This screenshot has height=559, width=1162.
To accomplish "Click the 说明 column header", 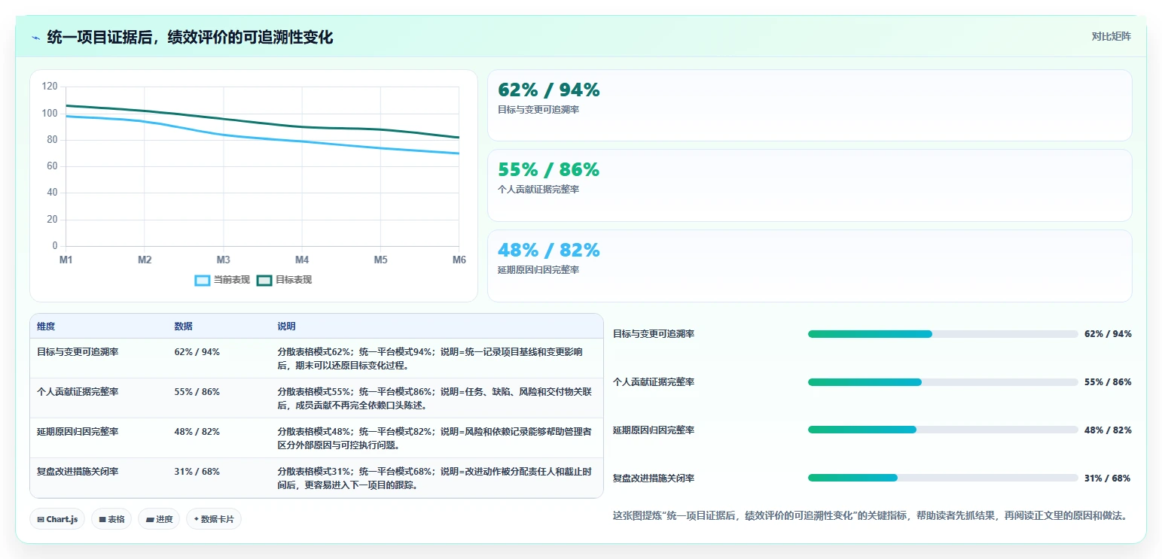I will coord(286,327).
